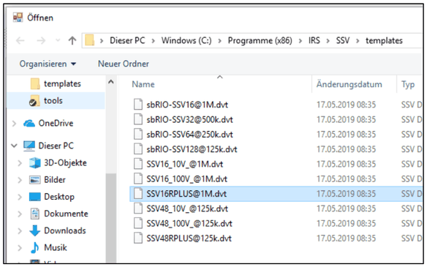
Task: Expand chevron after SSV in breadcrumb
Action: click(358, 41)
